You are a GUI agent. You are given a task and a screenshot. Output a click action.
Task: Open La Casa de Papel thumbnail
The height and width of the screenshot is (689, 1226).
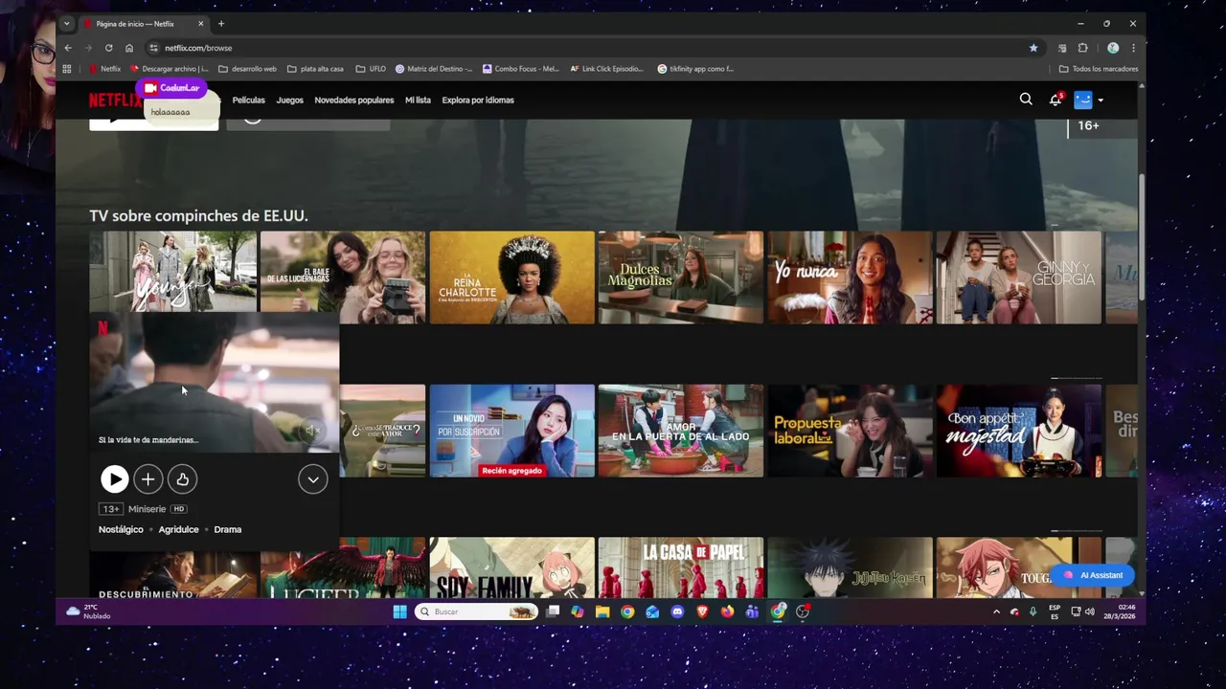681,567
